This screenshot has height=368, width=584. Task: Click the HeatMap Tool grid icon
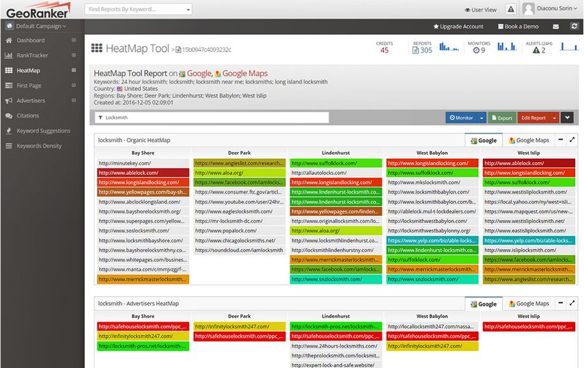97,48
